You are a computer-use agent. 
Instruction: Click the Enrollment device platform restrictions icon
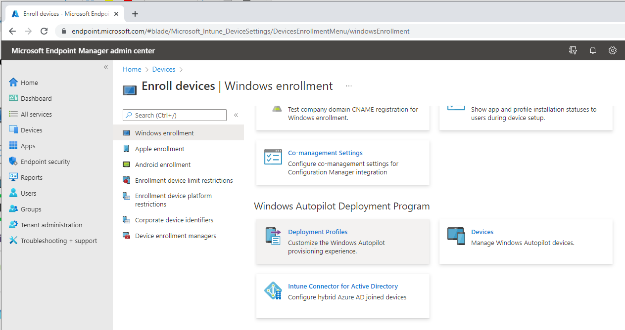point(126,196)
